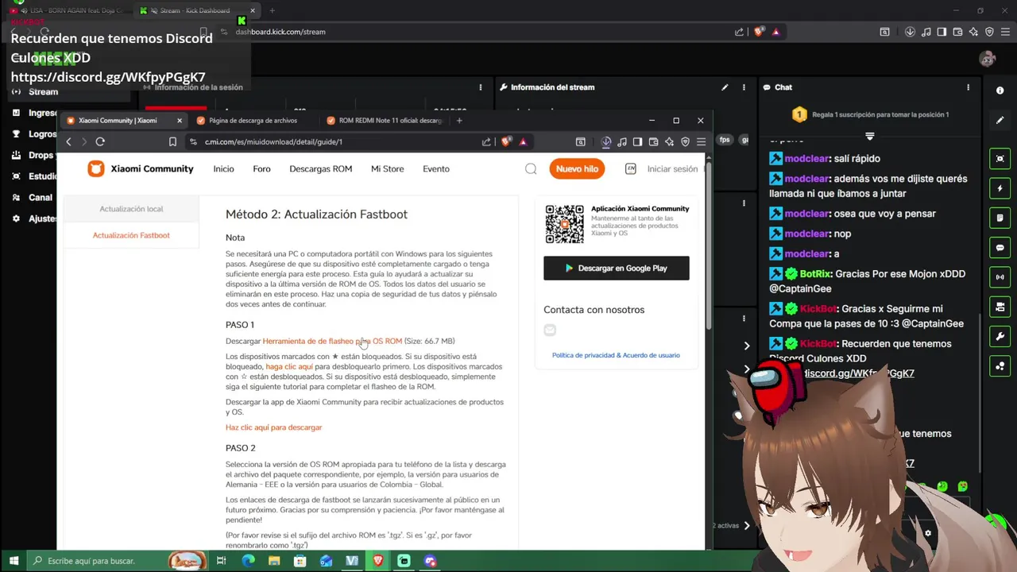Open Task View on the taskbar
This screenshot has height=572, width=1017.
222,561
